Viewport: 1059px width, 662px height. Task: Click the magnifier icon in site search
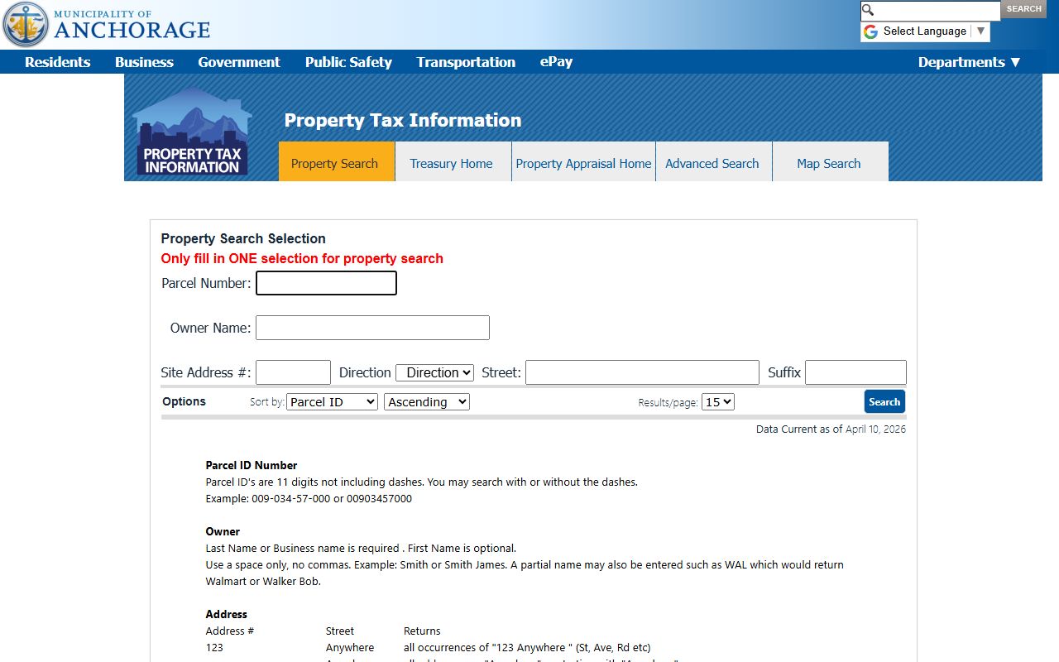(868, 10)
